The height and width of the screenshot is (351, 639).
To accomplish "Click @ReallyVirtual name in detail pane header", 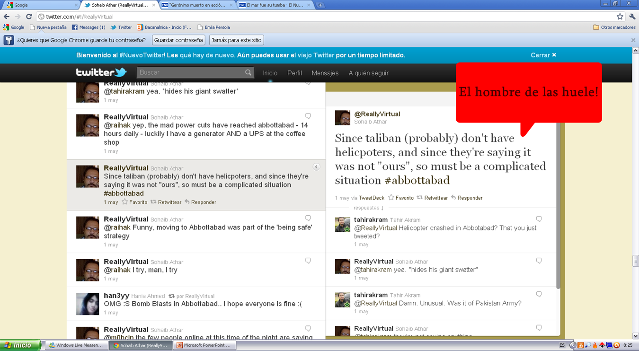I will click(x=377, y=114).
